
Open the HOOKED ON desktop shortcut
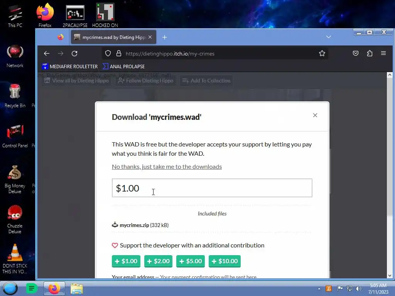click(x=105, y=15)
